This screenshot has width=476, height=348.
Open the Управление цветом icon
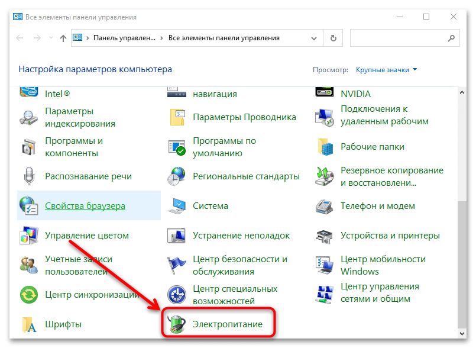tap(30, 236)
